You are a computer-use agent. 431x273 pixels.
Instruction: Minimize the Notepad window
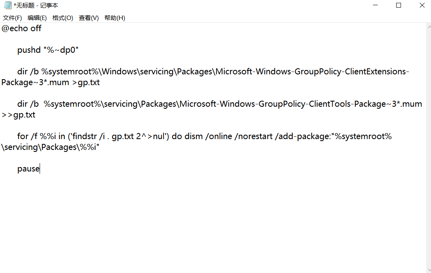click(375, 5)
